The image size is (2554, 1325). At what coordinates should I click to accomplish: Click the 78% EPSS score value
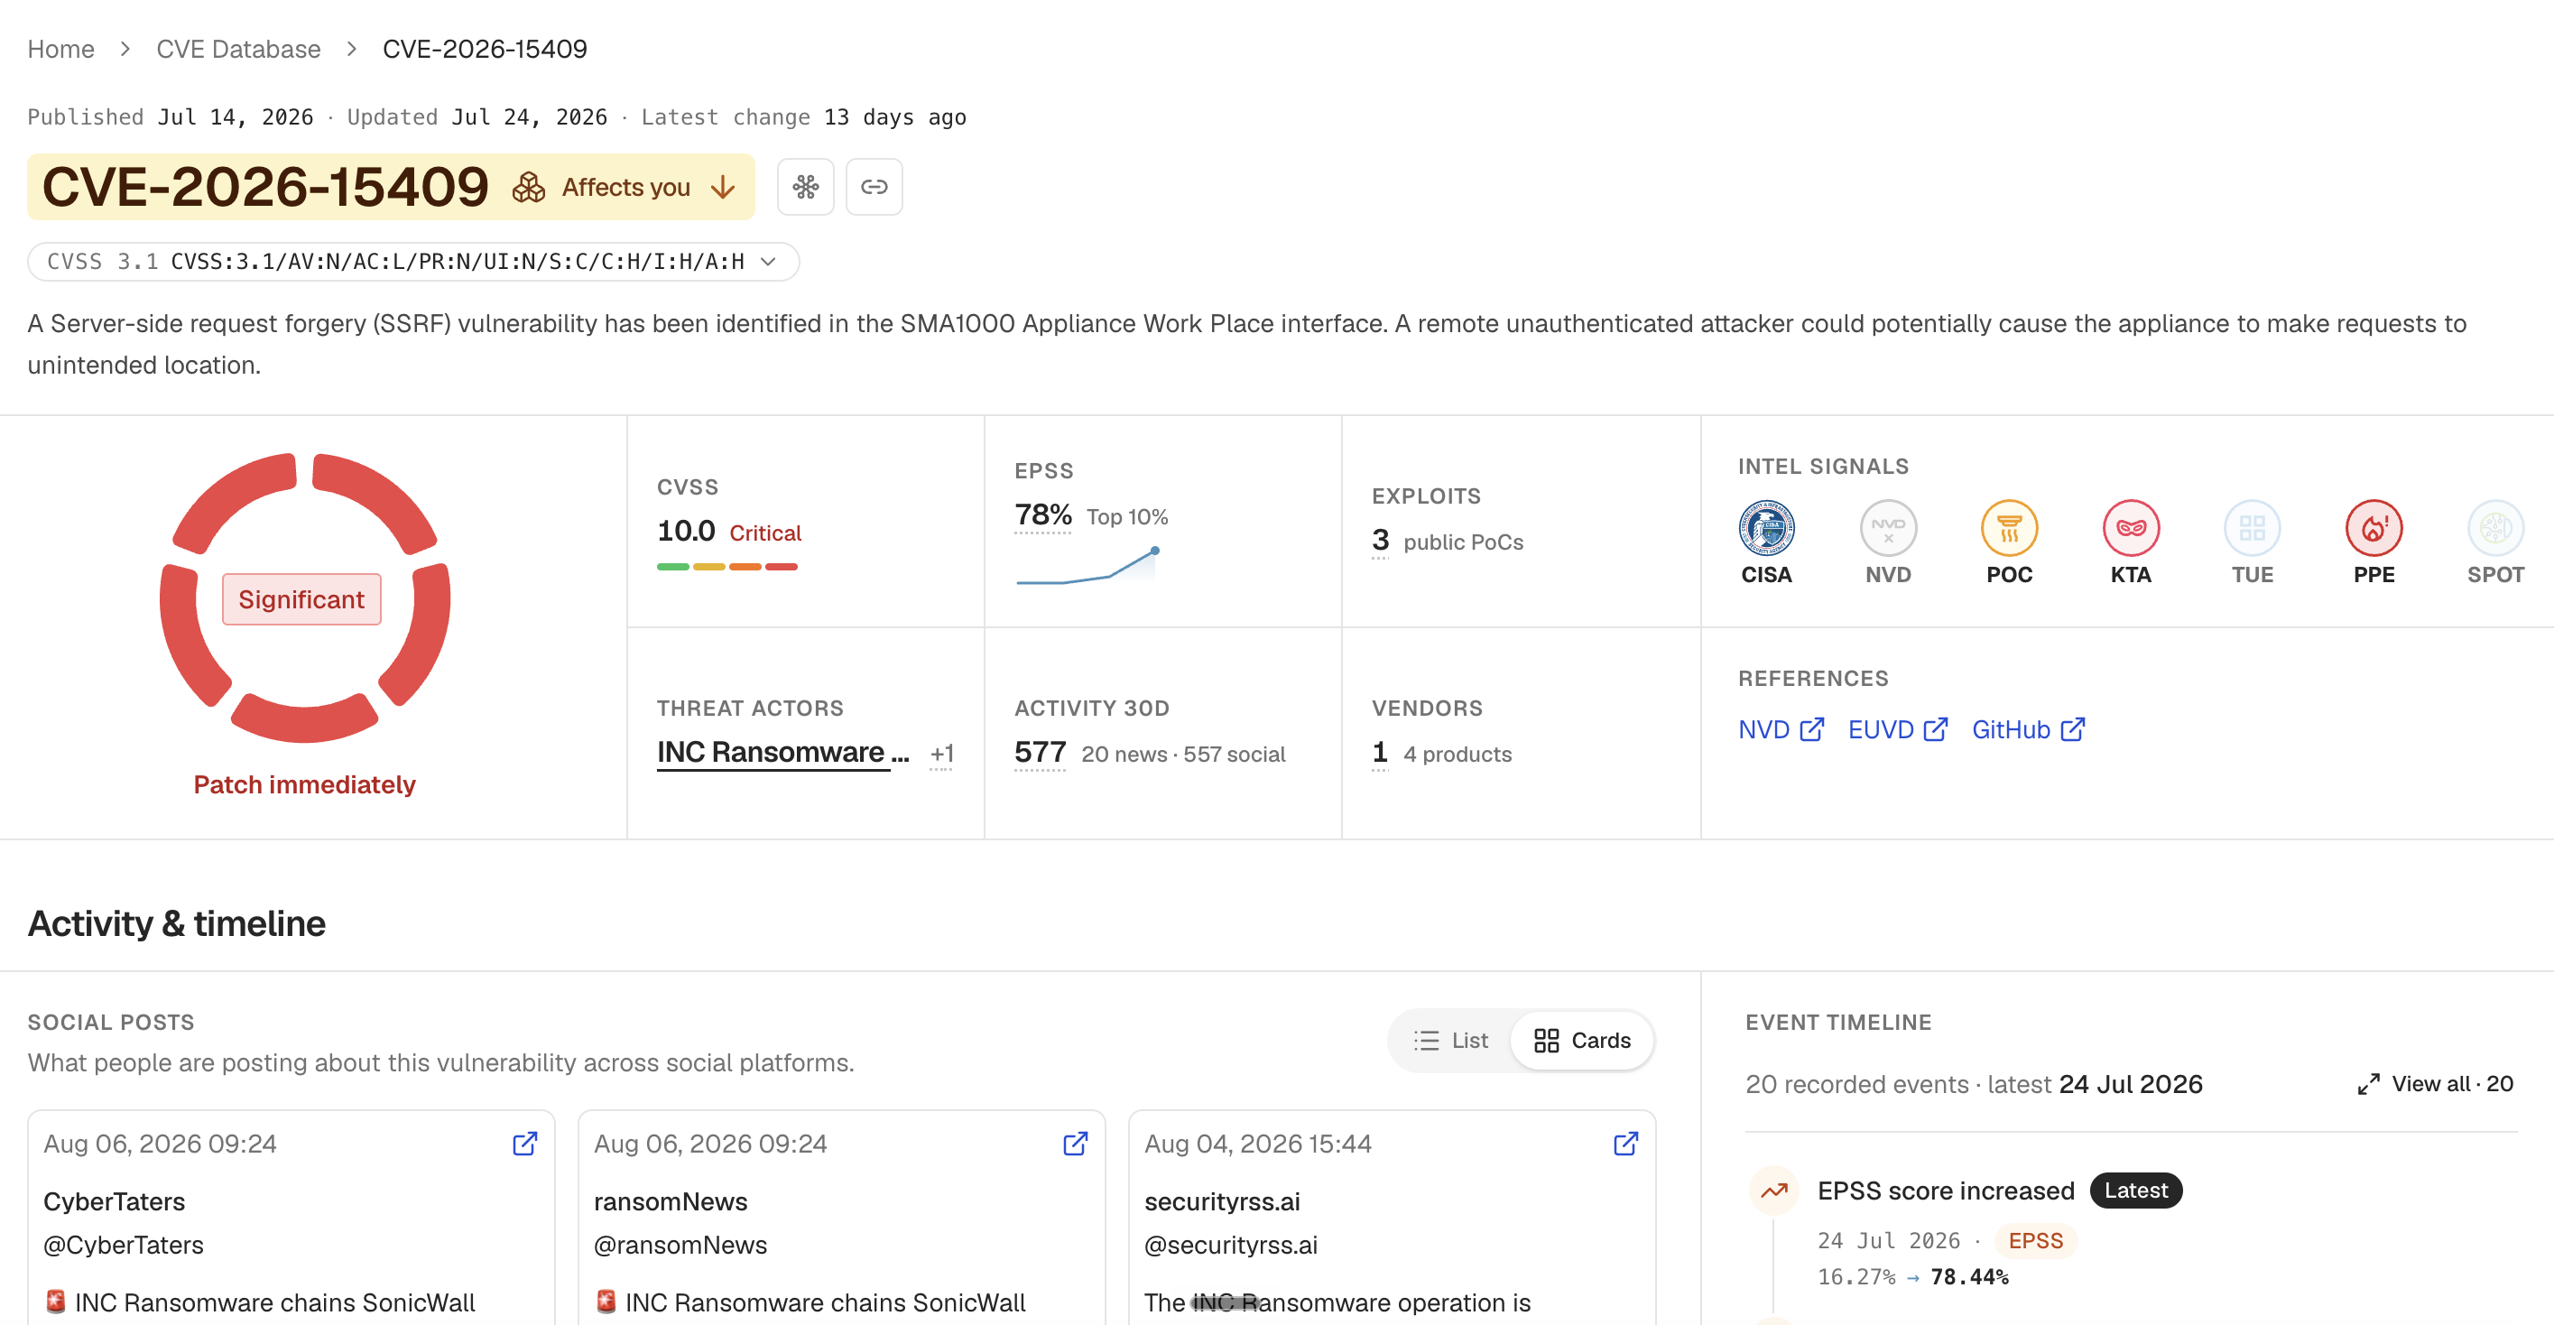pos(1043,514)
